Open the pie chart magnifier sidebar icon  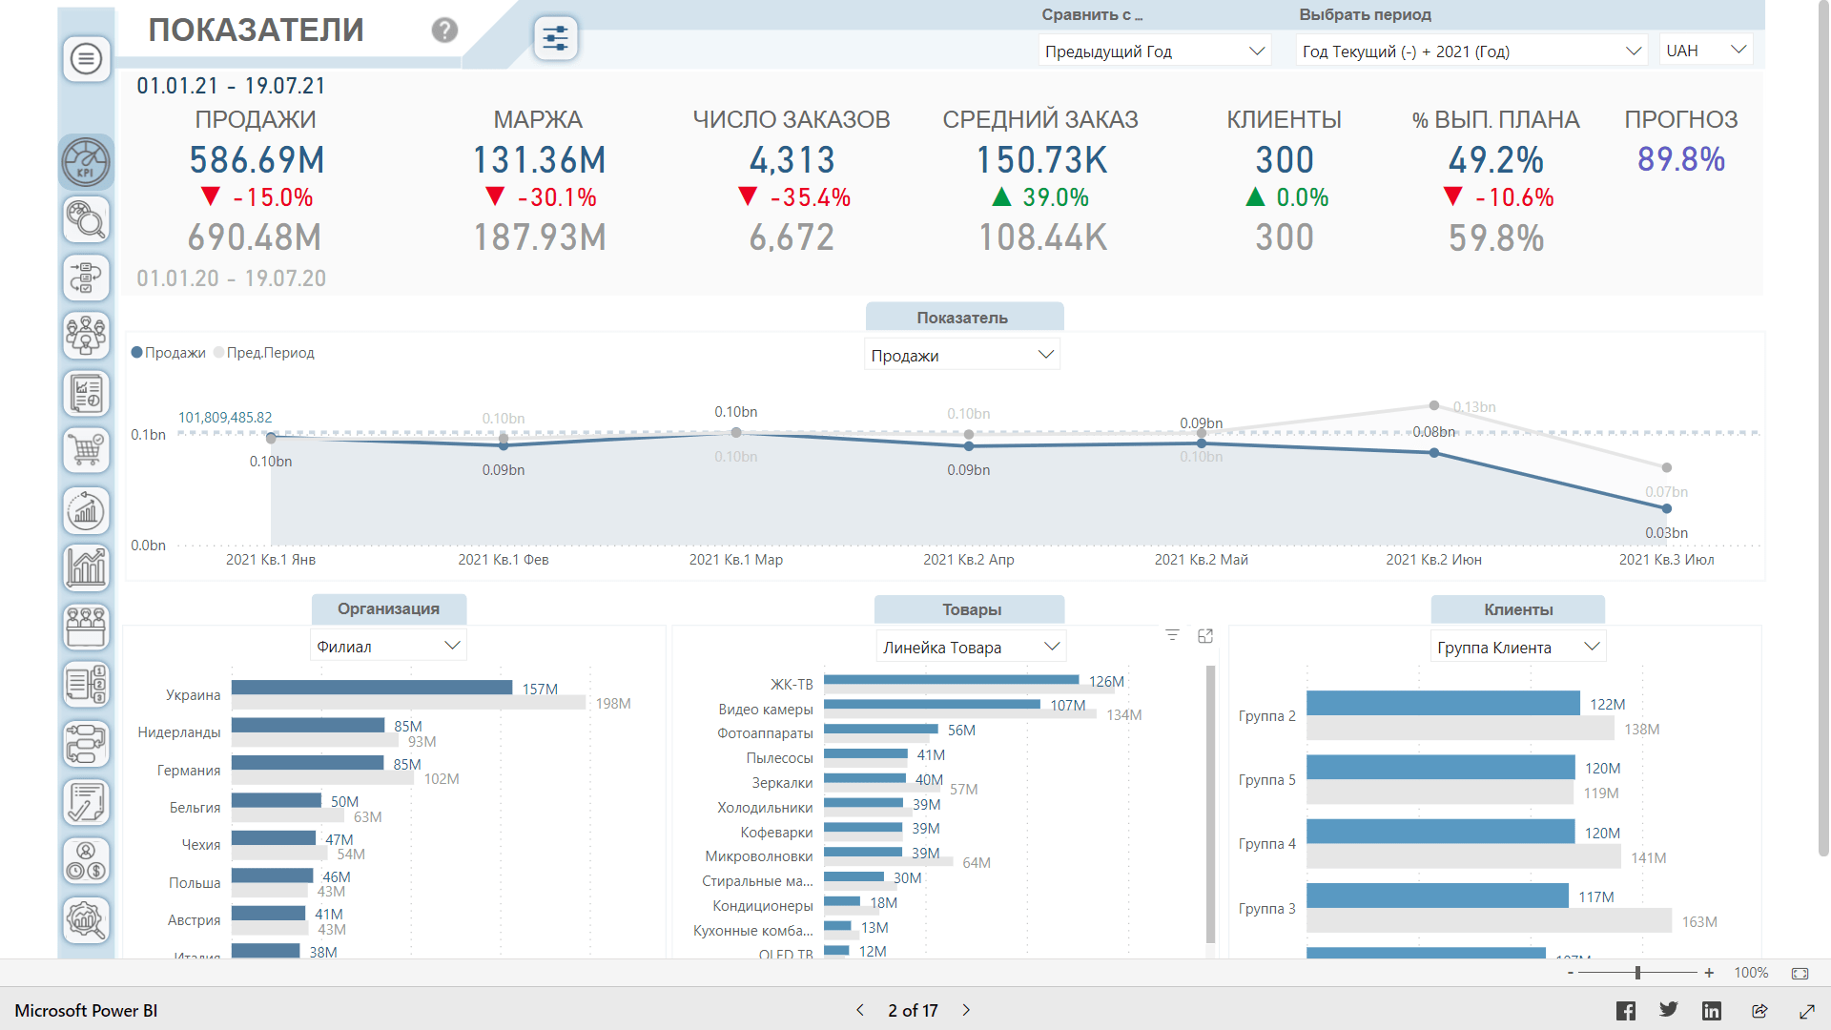[x=86, y=220]
